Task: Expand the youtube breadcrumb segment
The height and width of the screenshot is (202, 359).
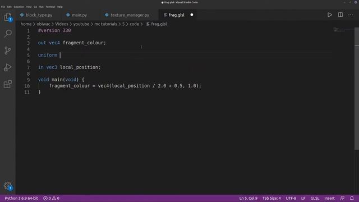Action: (81, 24)
